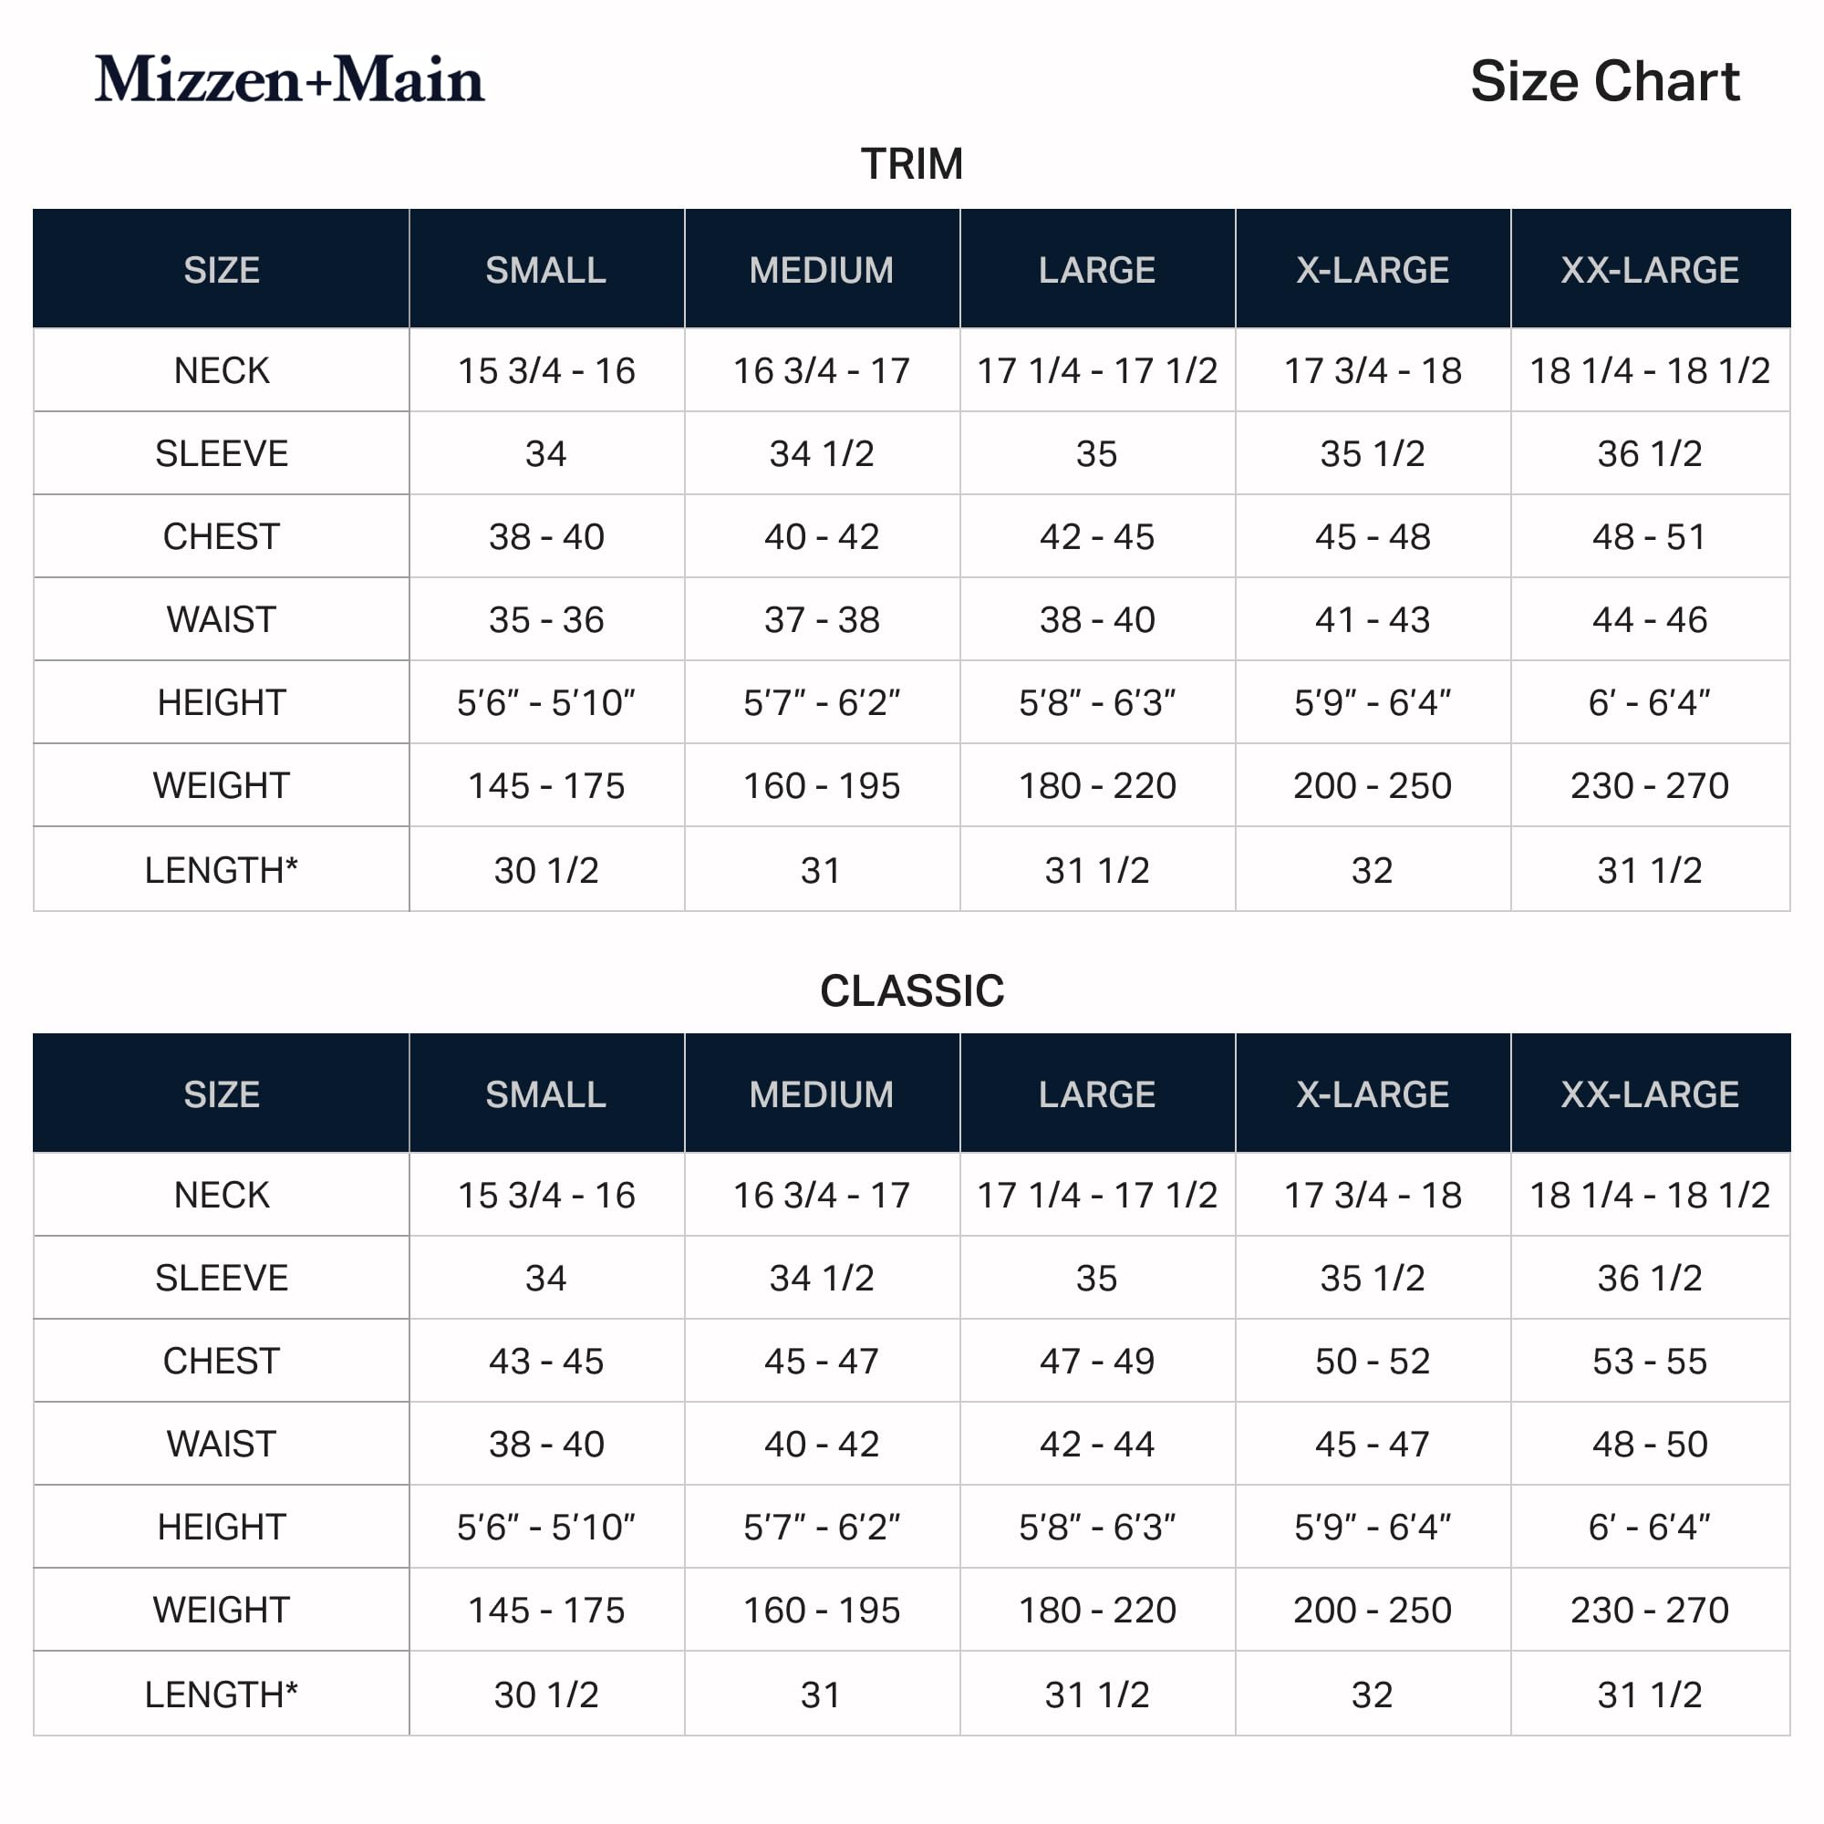The height and width of the screenshot is (1824, 1824).
Task: Click the 48 - 50 waist cell in CLASSIC table
Action: pos(1649,1444)
